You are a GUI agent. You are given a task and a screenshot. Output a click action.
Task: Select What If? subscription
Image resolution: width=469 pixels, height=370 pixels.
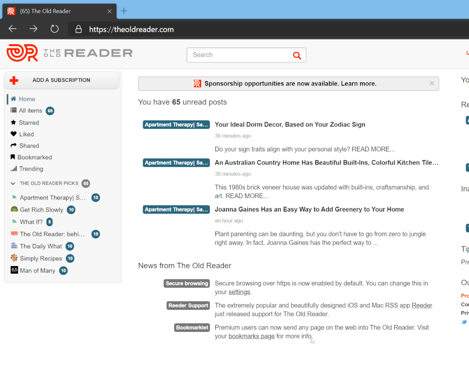tap(31, 222)
